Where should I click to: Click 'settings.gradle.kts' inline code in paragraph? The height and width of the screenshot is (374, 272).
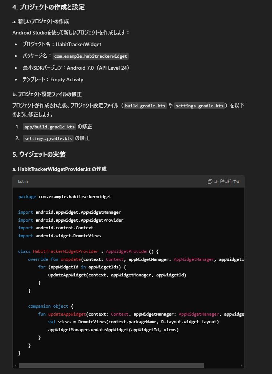pos(199,106)
